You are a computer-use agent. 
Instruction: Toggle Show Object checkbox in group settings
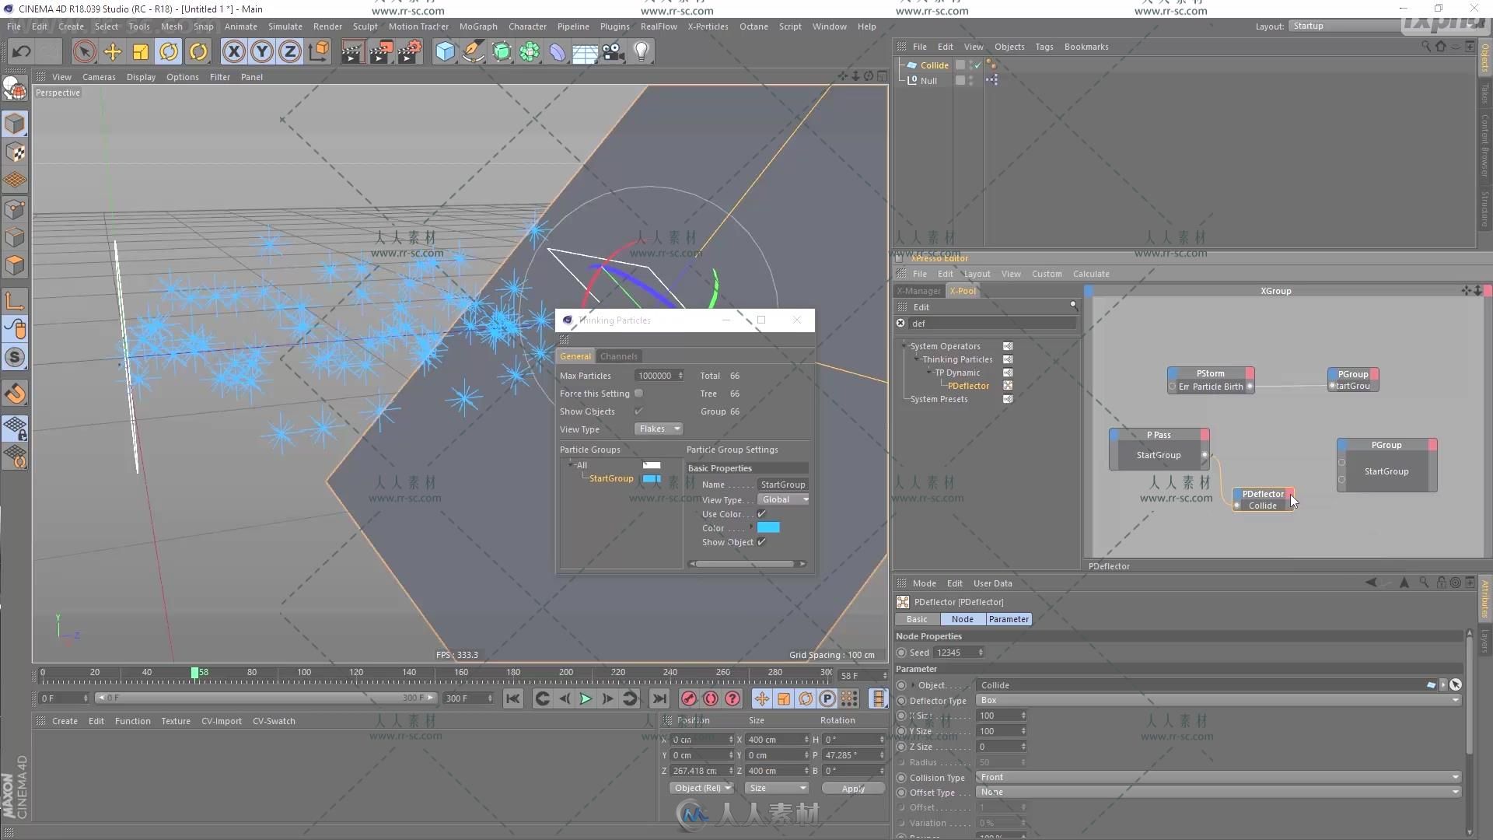click(762, 542)
